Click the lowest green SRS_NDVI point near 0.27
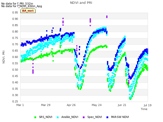163x122 pixels. (x=130, y=99)
